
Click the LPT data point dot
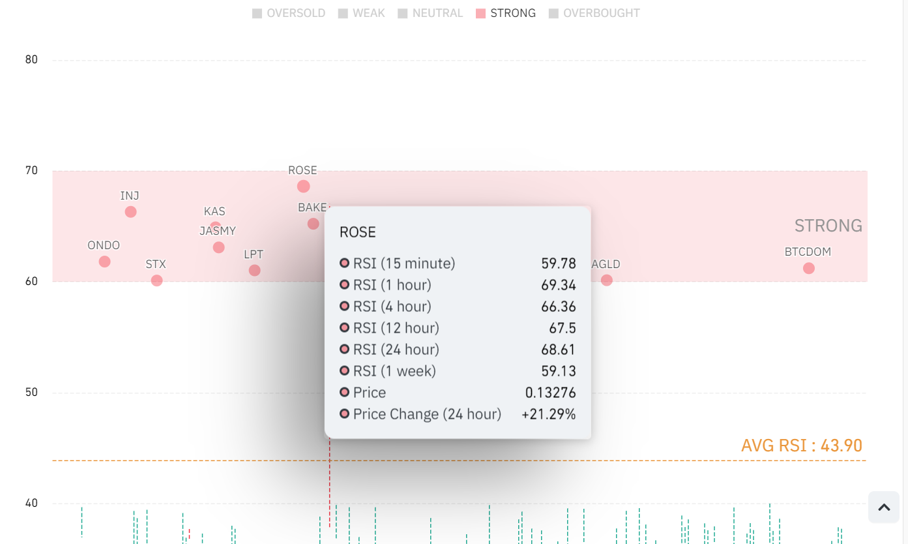(255, 270)
